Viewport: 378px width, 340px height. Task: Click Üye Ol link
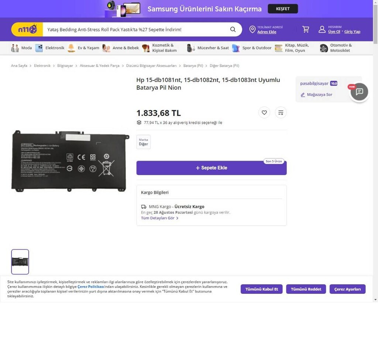(x=334, y=32)
